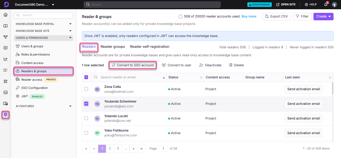Viewport: 341px width, 158px height.
Task: Open the Home dashboard icon in sidebar
Action: click(6, 15)
